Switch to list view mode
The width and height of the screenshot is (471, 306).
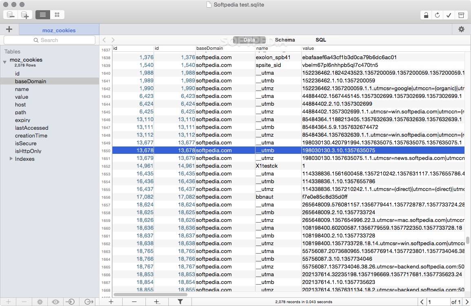(x=43, y=15)
